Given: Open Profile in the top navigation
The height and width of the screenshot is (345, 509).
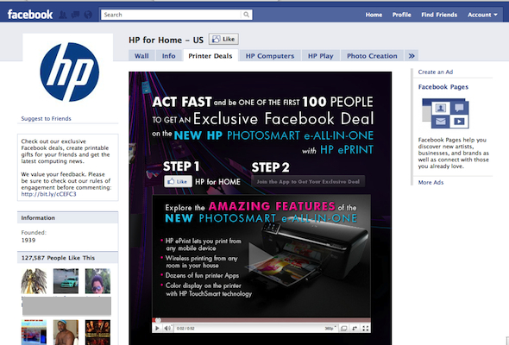Looking at the screenshot, I should pyautogui.click(x=401, y=15).
